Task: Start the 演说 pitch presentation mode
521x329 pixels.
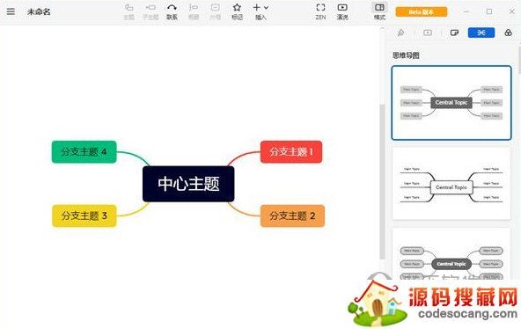Action: tap(342, 11)
